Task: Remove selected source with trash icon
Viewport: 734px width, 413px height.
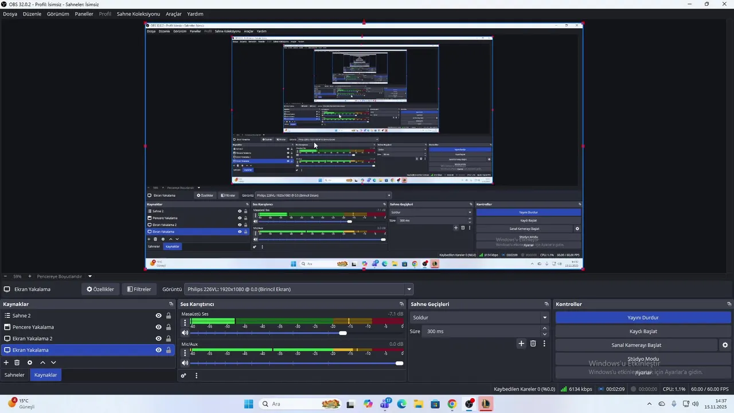Action: tap(17, 363)
